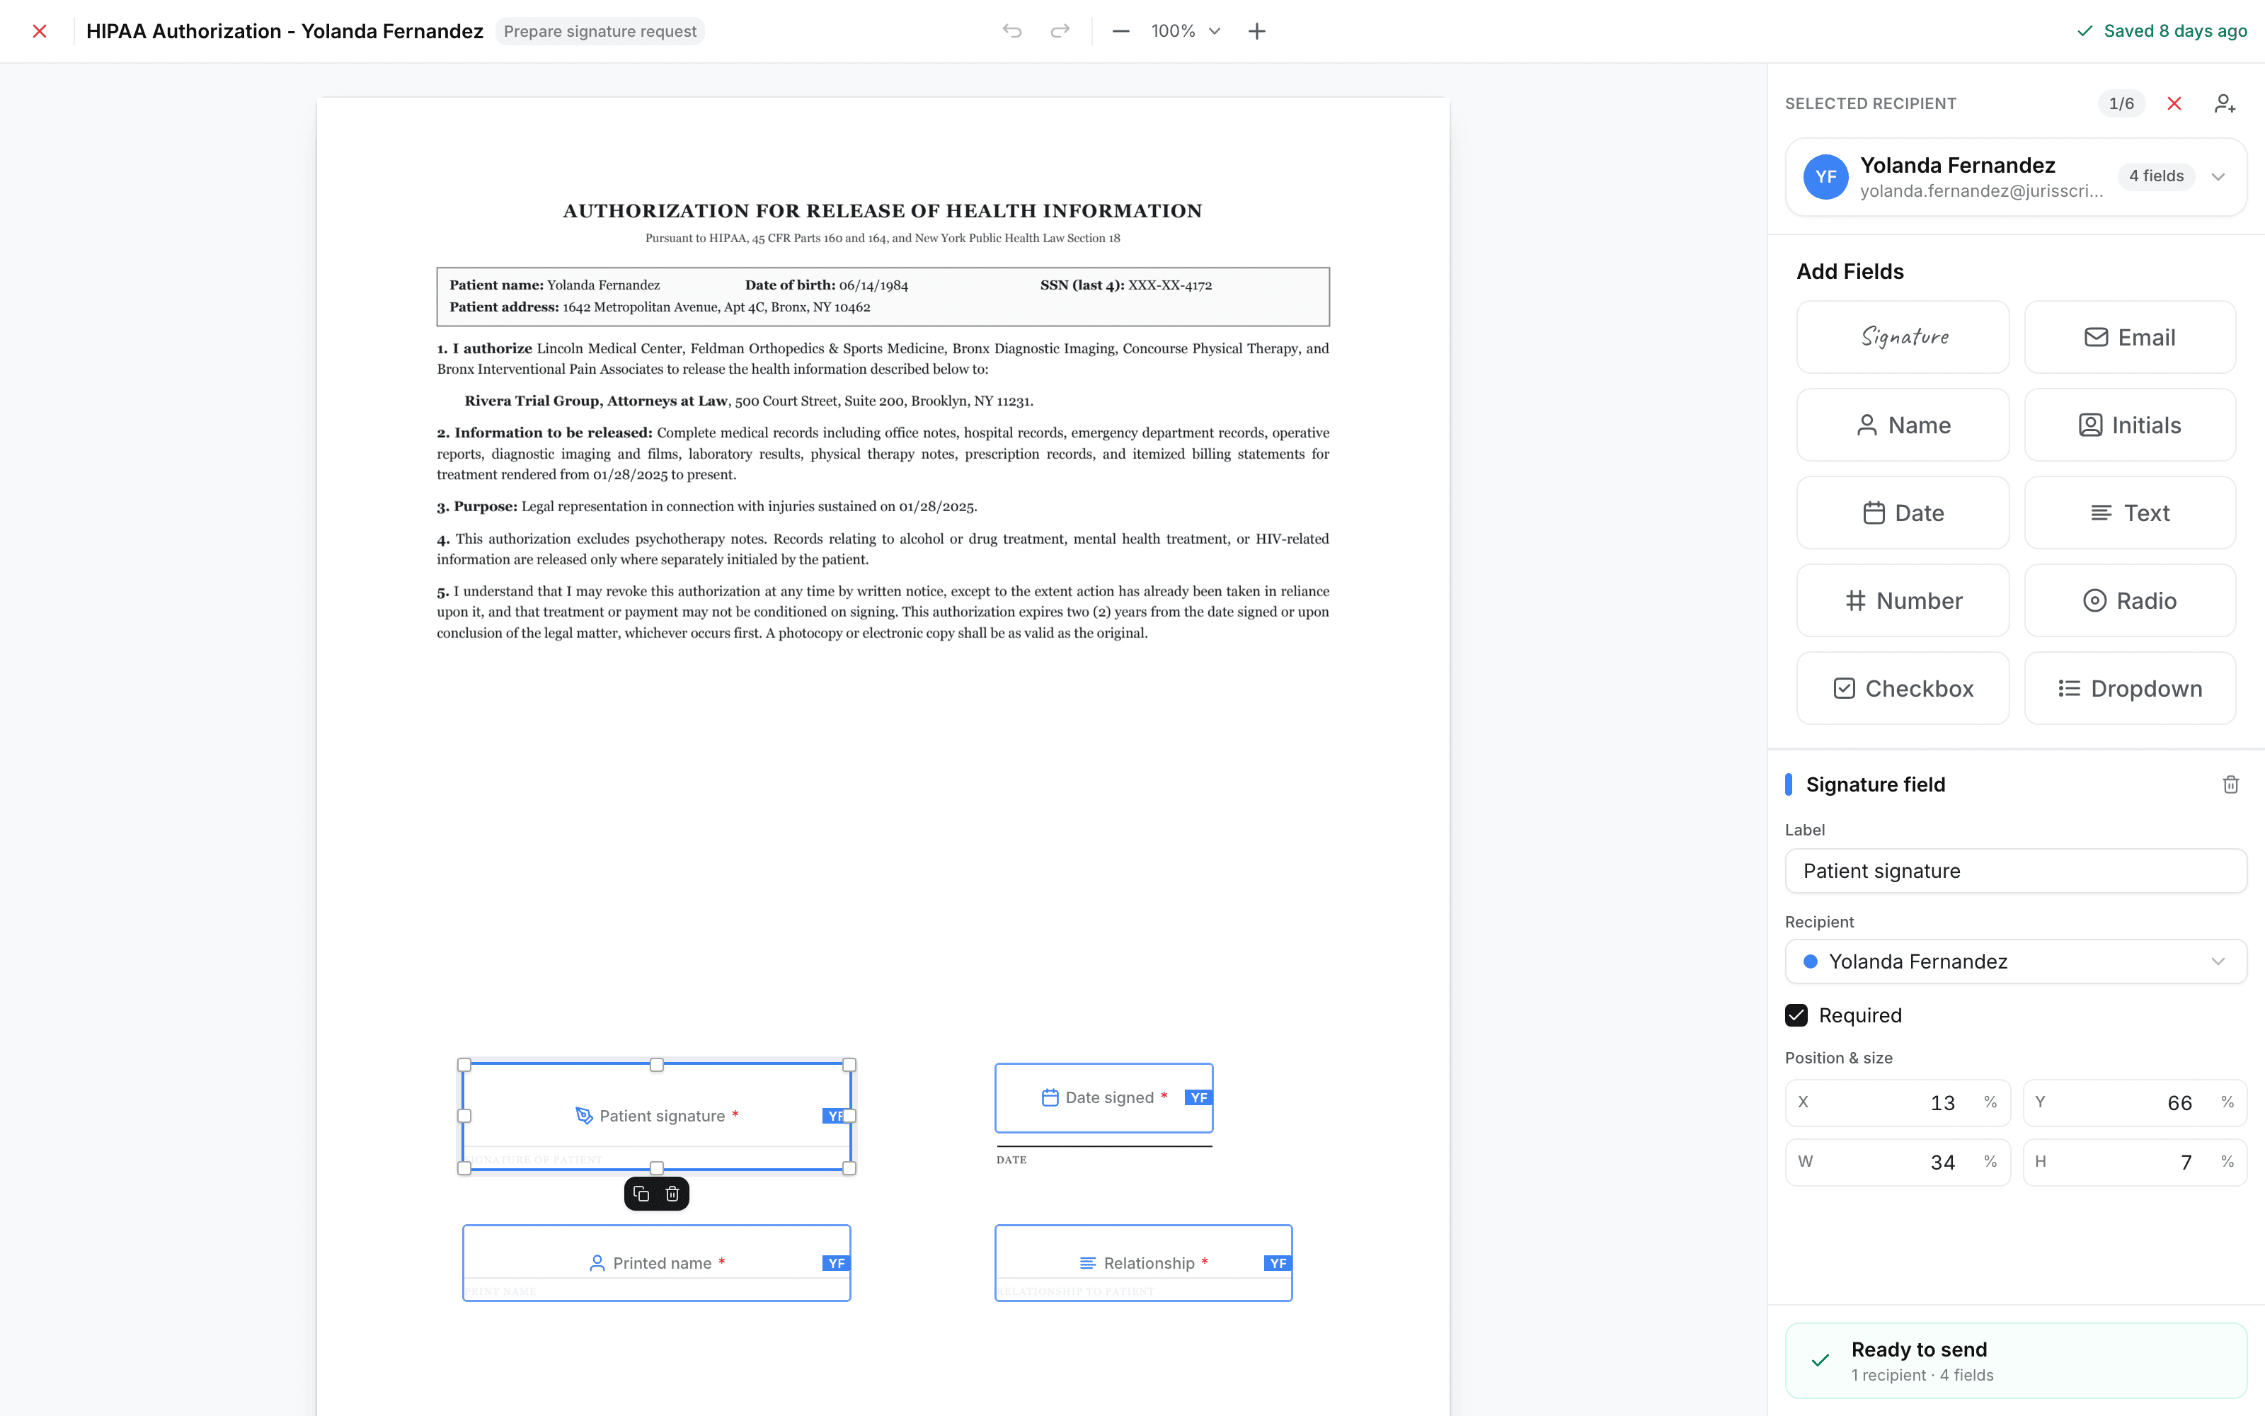This screenshot has height=1416, width=2265.
Task: Click the Prepare signature request badge
Action: point(600,31)
